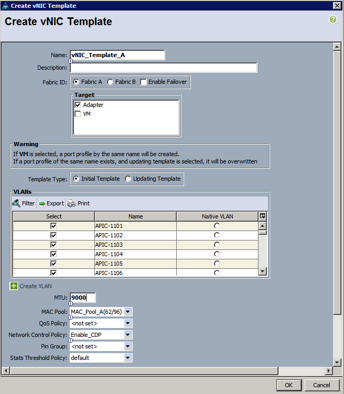Set APIC-1103 as Native VLAN
Image resolution: width=344 pixels, height=394 pixels.
tap(217, 245)
